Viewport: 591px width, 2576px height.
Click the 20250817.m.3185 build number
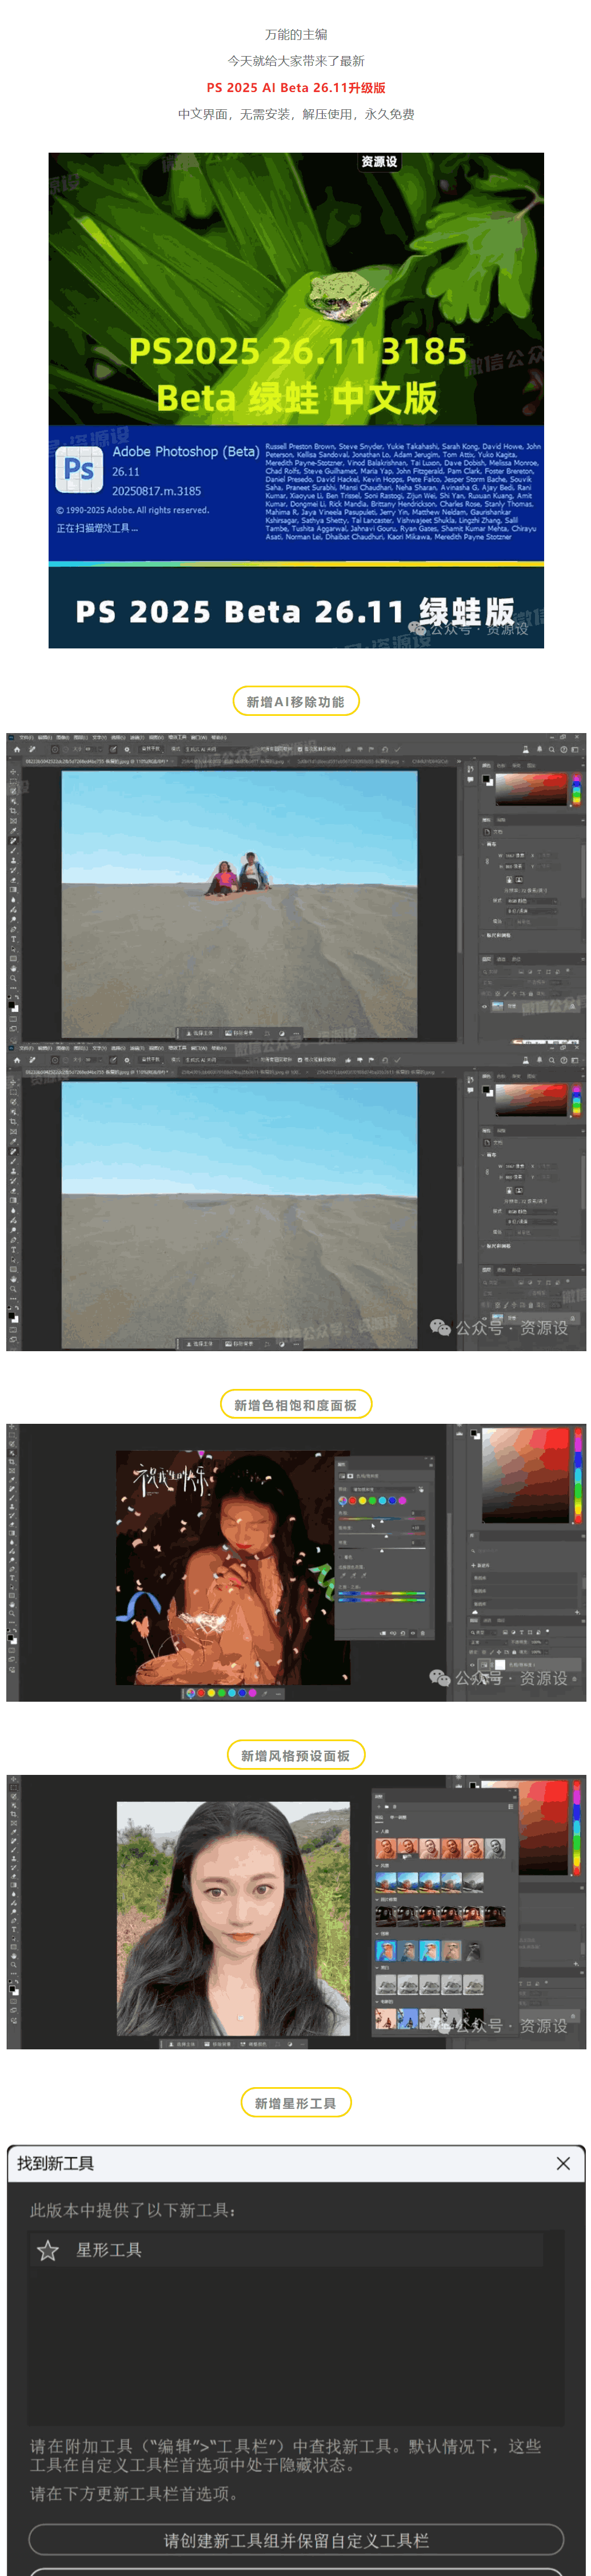click(156, 491)
